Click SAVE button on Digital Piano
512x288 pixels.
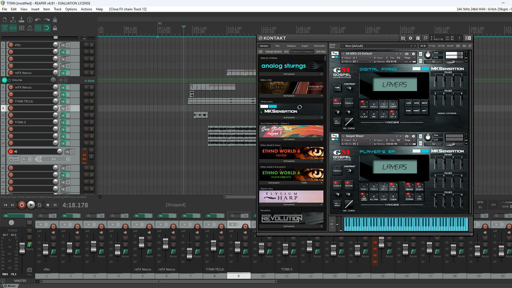pyautogui.click(x=416, y=103)
